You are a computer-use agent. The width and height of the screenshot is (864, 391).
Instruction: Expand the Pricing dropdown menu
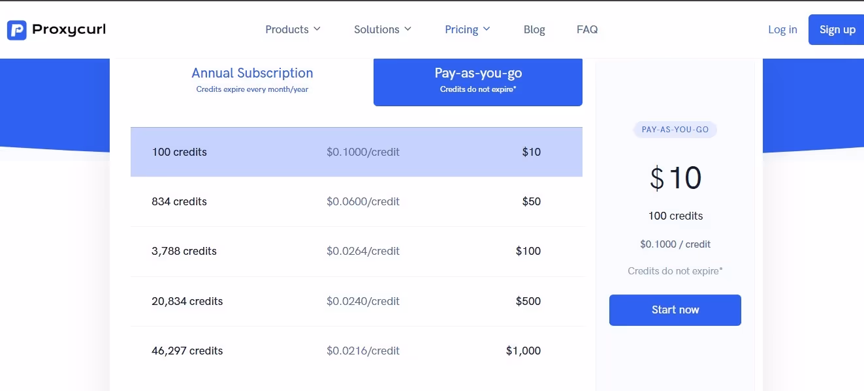click(467, 29)
